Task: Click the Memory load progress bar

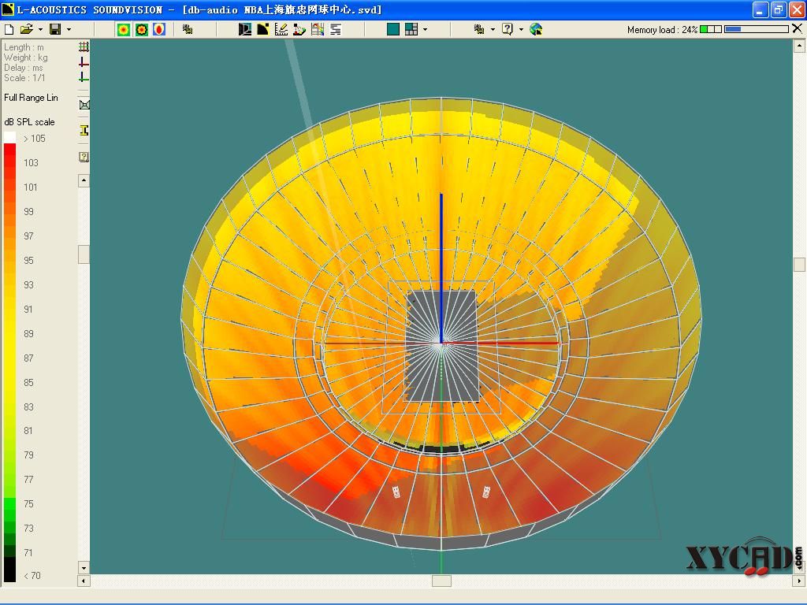Action: (756, 29)
